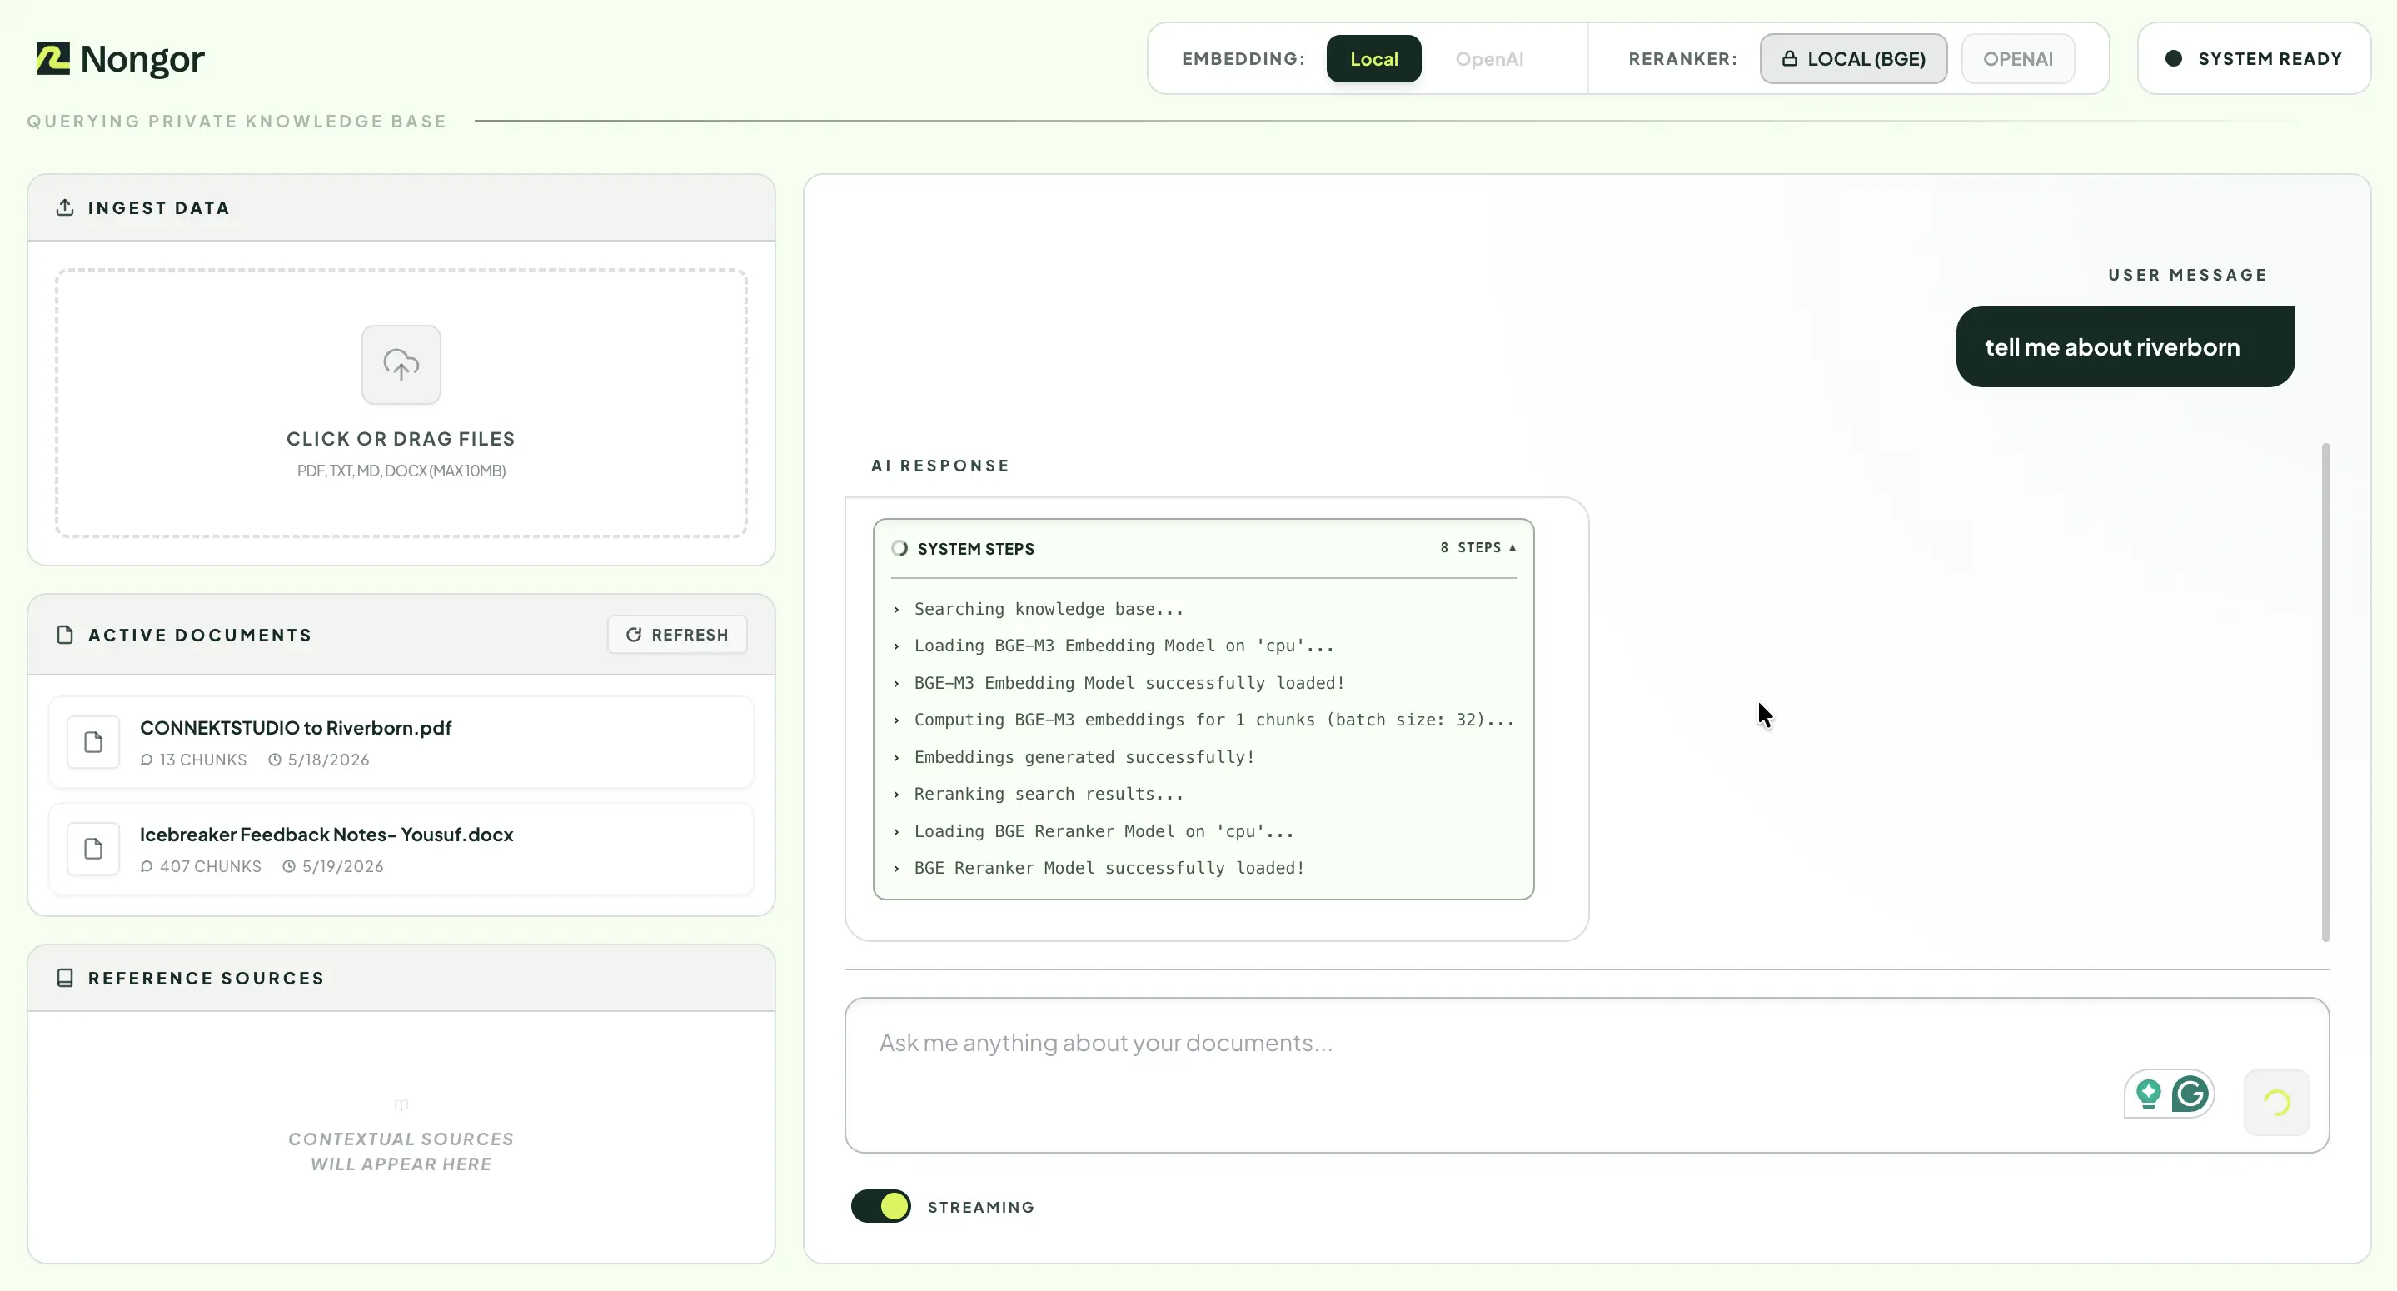Click 'PDF, TXT, MD, DOCX (MAX 10MB)' text
Screen dimensions: 2397x1291
click(x=401, y=471)
